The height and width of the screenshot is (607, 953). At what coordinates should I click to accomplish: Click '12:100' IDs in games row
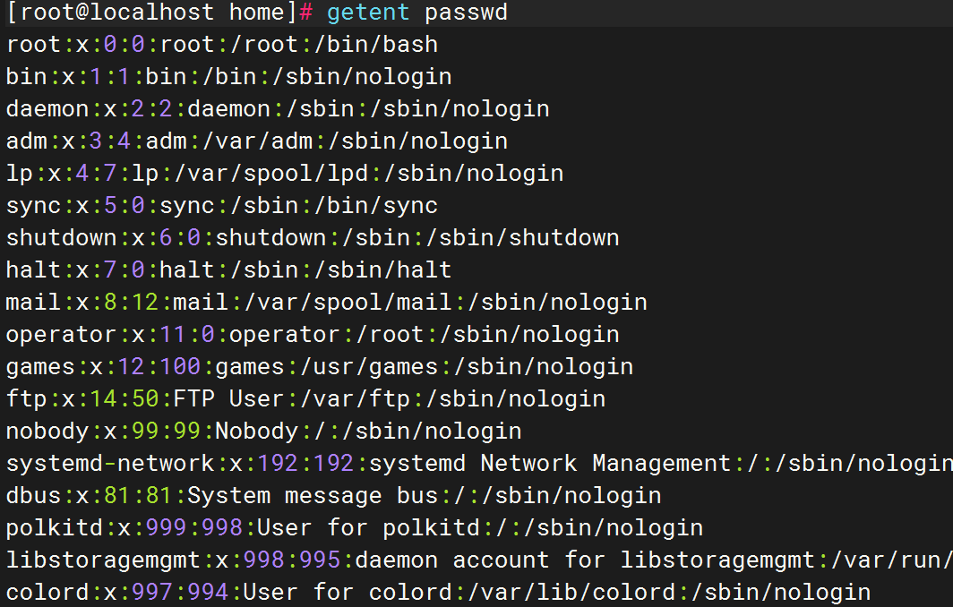[159, 367]
